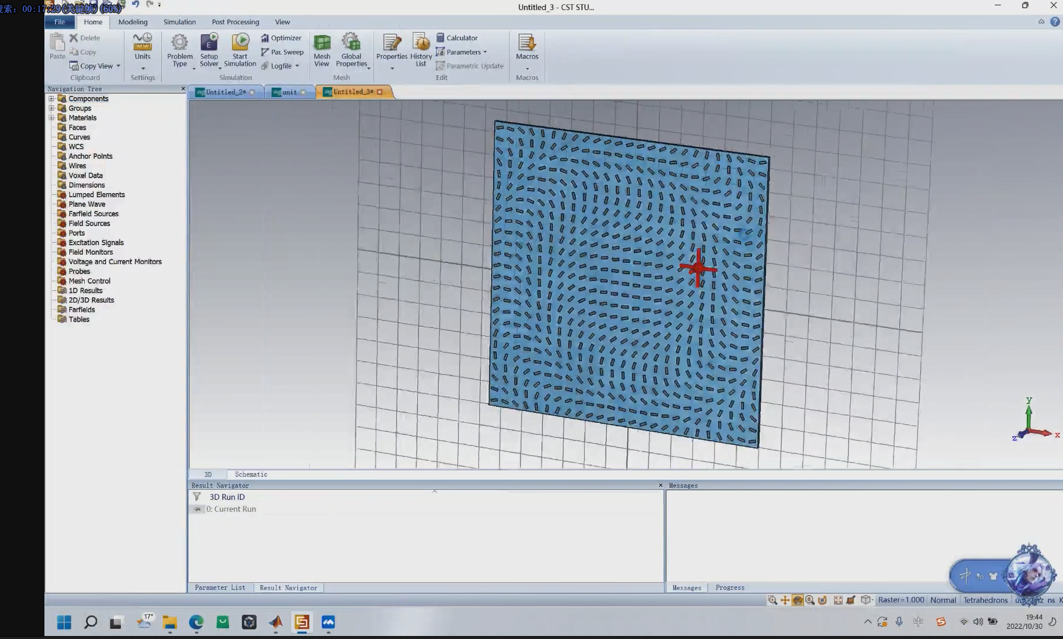Select 1D Results in Navigation Tree
The width and height of the screenshot is (1063, 639).
pyautogui.click(x=85, y=290)
